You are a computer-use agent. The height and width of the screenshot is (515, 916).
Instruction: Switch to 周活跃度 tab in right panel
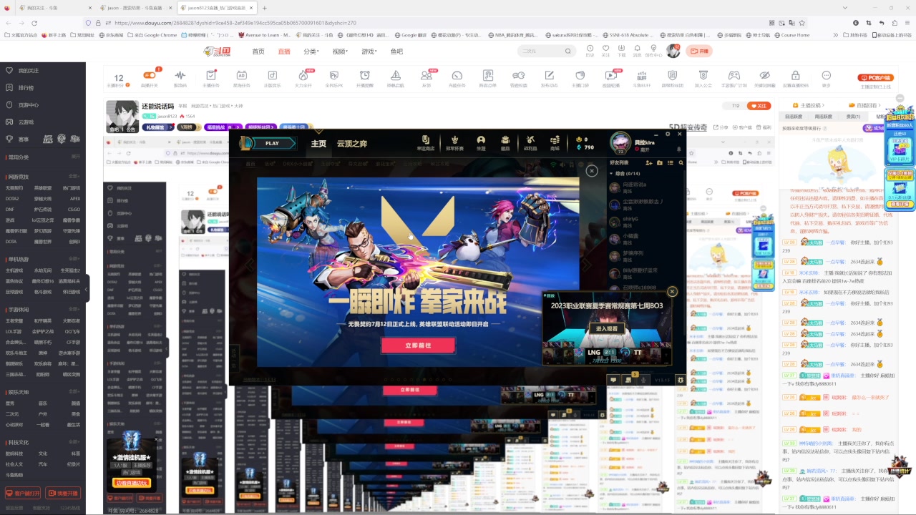click(x=823, y=116)
